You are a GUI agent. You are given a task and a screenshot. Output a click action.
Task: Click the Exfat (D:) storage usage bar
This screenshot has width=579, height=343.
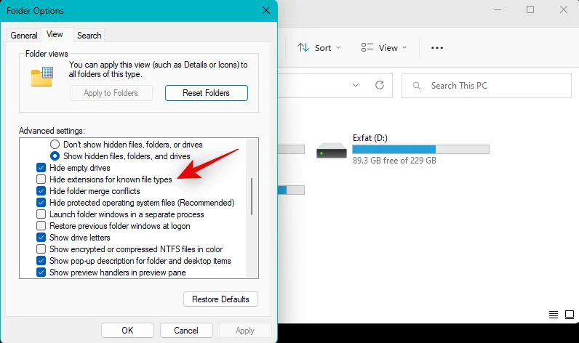pyautogui.click(x=420, y=149)
